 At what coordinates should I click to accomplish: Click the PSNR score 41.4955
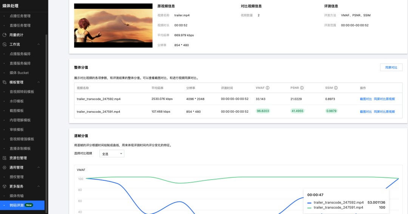297,111
